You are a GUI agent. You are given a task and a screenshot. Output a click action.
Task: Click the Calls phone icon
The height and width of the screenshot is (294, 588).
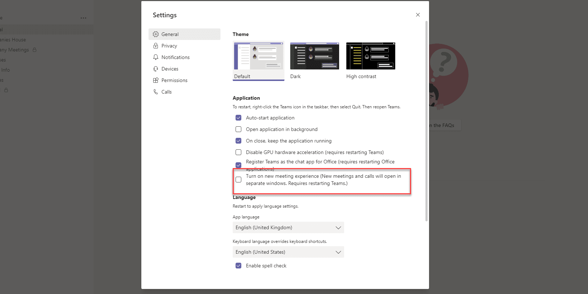coord(156,92)
